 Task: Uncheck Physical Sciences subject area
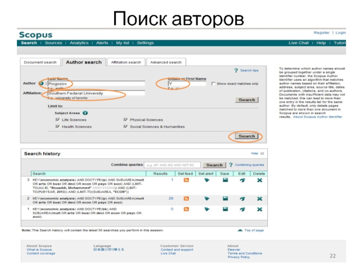pyautogui.click(x=125, y=120)
